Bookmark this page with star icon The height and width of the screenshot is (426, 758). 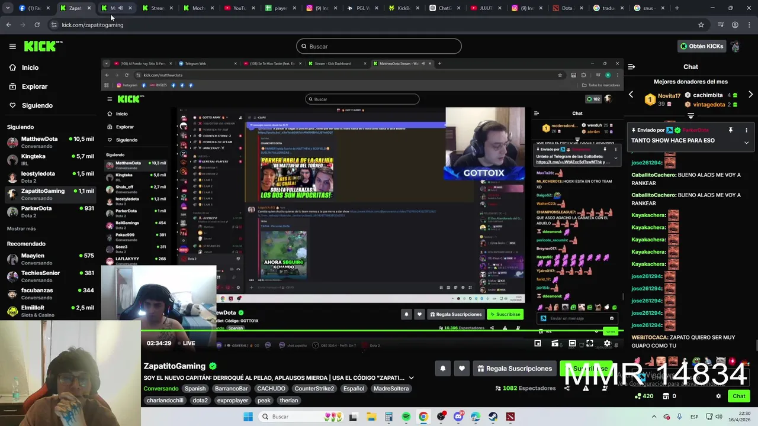tap(701, 25)
